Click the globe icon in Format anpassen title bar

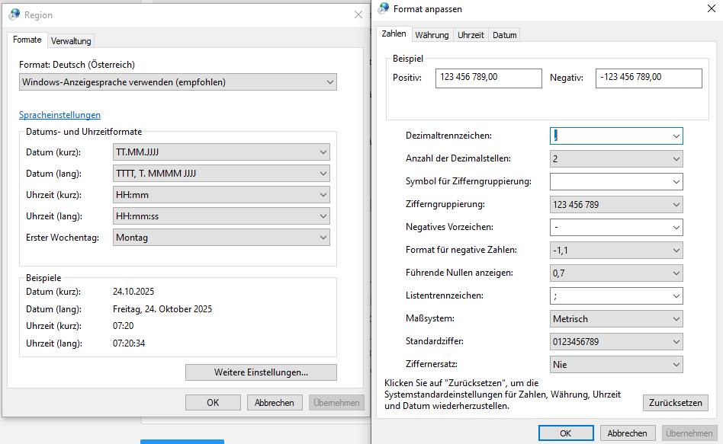pos(383,8)
